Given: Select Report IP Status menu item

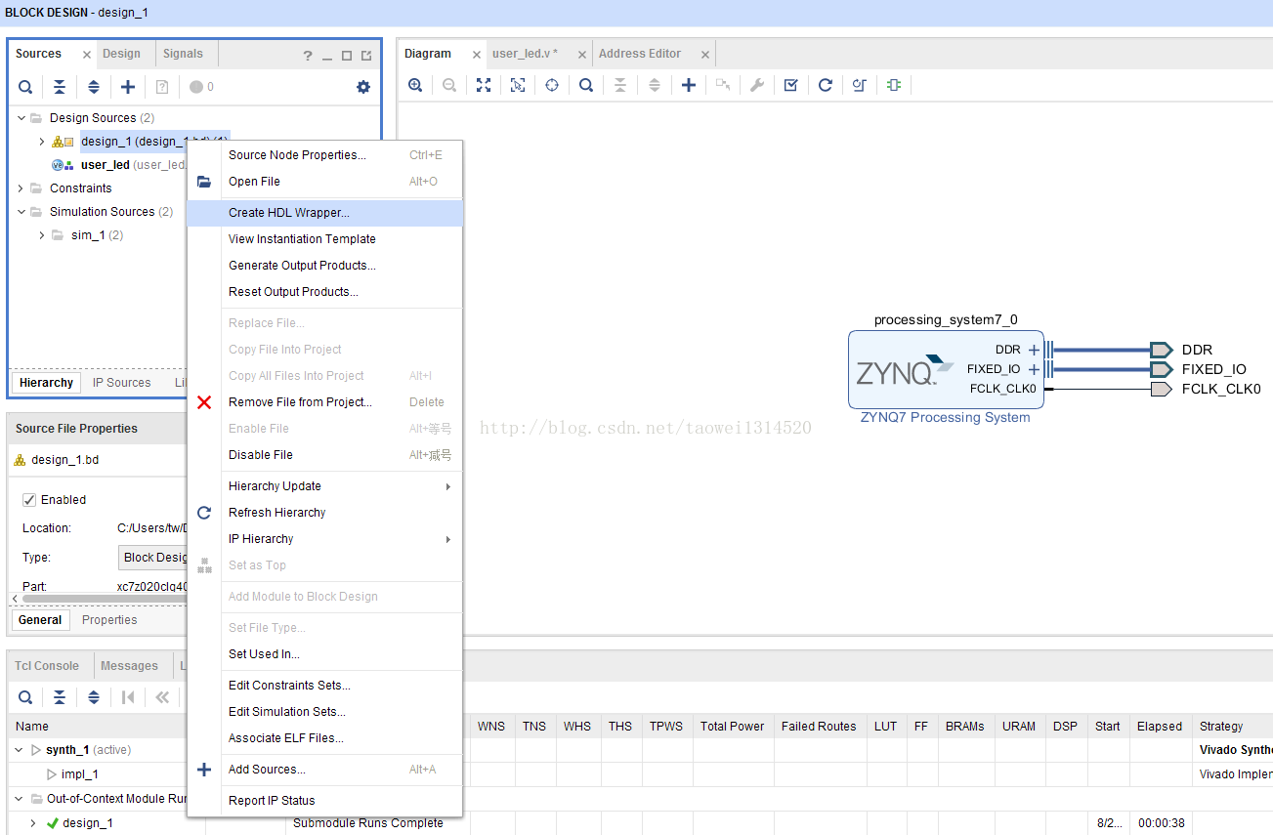Looking at the screenshot, I should pos(324,801).
